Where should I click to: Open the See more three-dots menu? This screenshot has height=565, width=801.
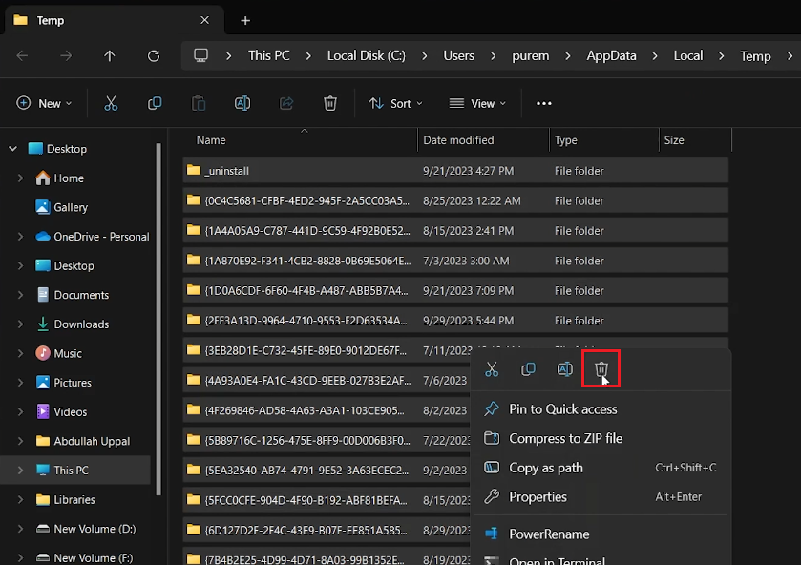pyautogui.click(x=544, y=103)
